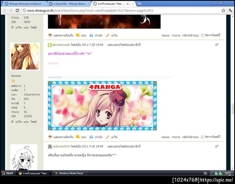Image resolution: width=235 pixels, height=184 pixels.
Task: Click the ban link under UID 3850
Action: pos(26,27)
